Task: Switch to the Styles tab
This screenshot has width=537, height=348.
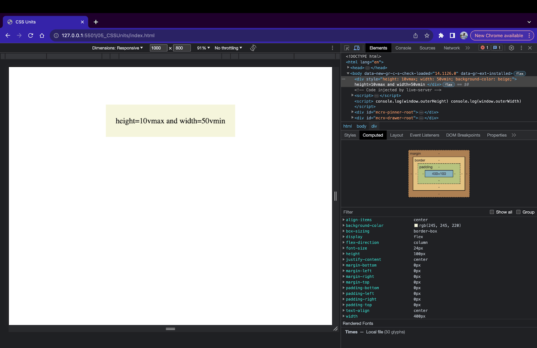Action: 350,135
